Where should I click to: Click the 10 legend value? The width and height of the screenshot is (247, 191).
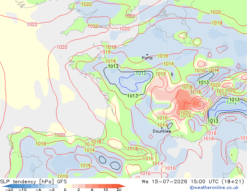click(x=106, y=189)
